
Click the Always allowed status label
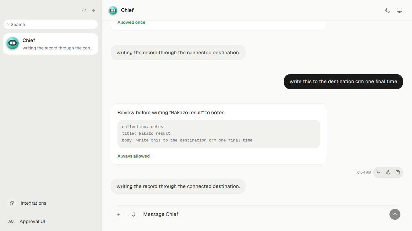(134, 156)
